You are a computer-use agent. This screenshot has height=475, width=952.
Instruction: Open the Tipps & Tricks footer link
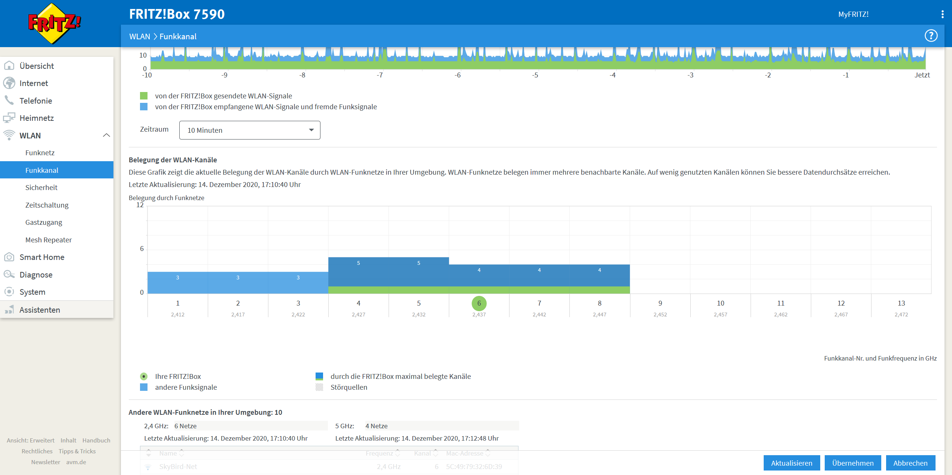click(x=77, y=451)
